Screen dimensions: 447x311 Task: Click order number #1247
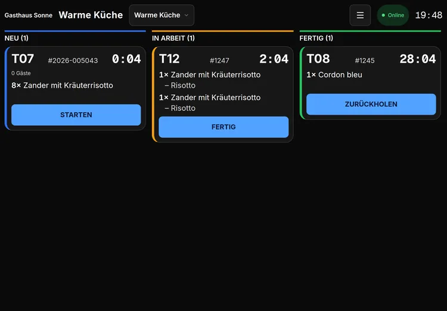click(219, 60)
